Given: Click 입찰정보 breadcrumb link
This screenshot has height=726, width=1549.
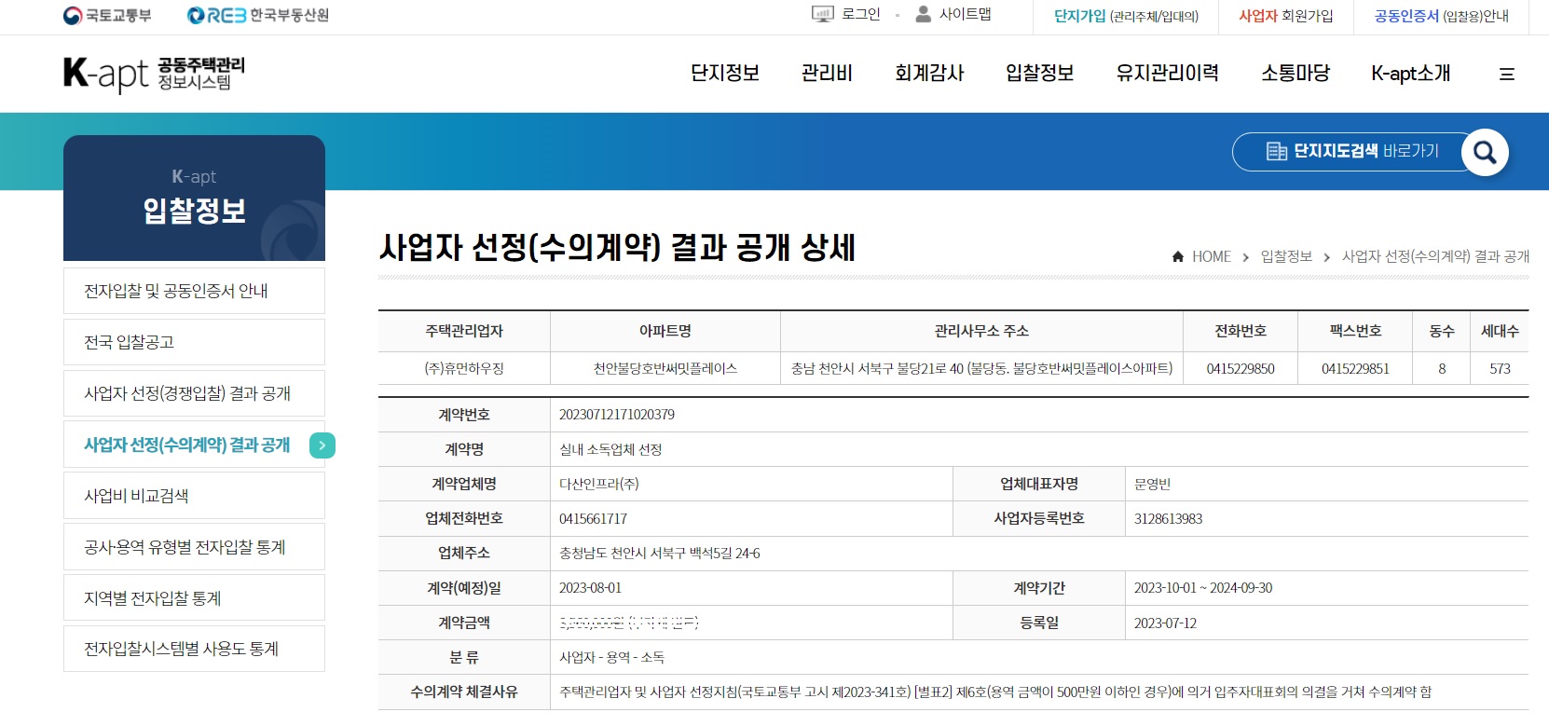Looking at the screenshot, I should 1286,256.
